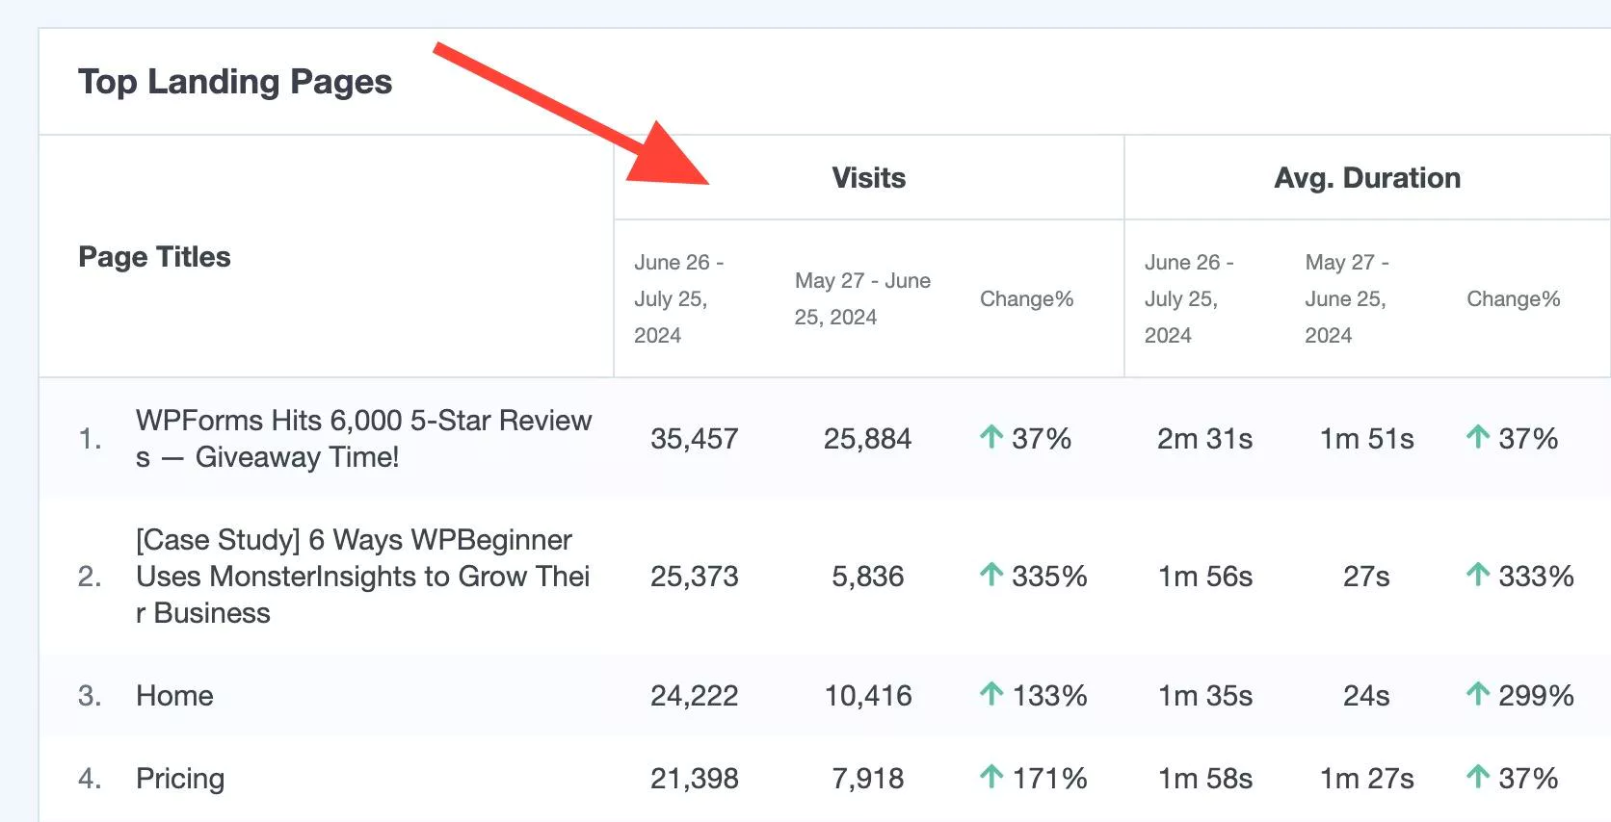Click the Page Titles column header

point(154,257)
